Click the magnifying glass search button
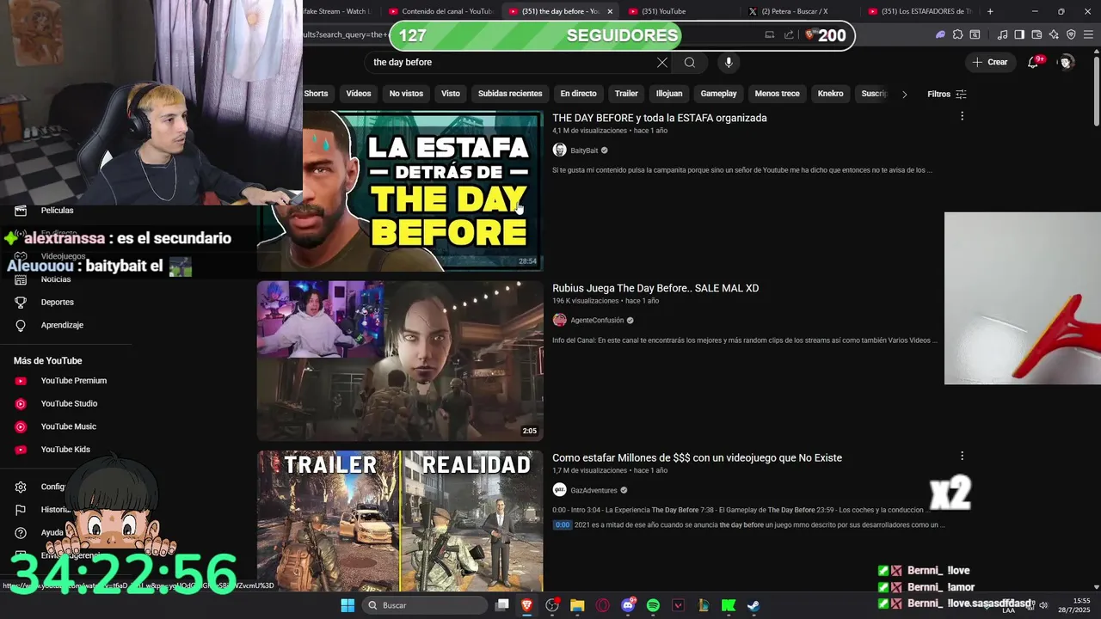Viewport: 1101px width, 619px height. coord(690,62)
